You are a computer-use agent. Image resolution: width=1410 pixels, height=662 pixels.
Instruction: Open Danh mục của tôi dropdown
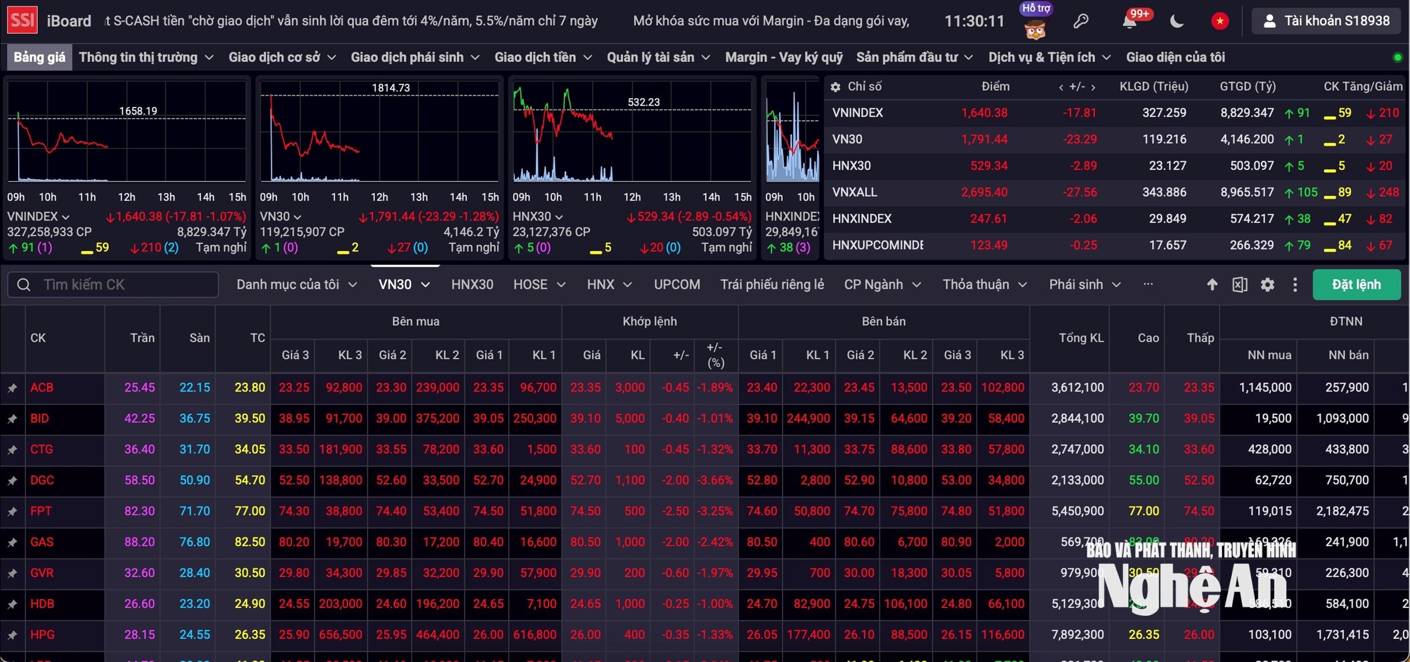297,285
